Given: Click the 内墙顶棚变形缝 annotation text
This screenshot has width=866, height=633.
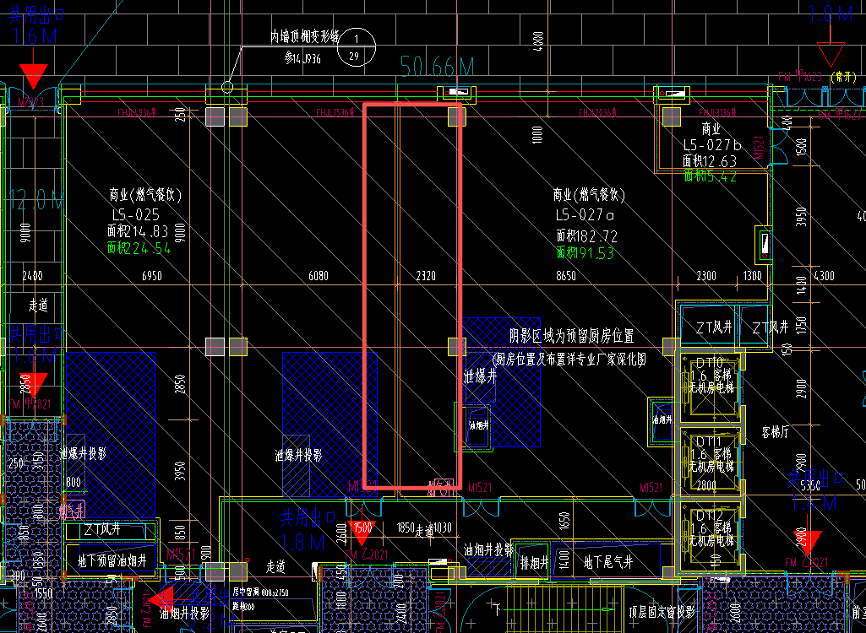Looking at the screenshot, I should 304,37.
